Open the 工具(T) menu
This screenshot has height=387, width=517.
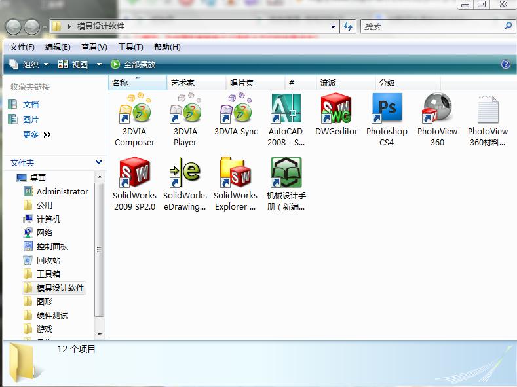pyautogui.click(x=130, y=47)
